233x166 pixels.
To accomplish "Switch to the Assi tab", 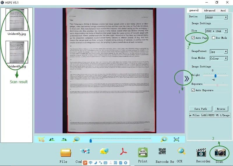I will click(223, 11).
